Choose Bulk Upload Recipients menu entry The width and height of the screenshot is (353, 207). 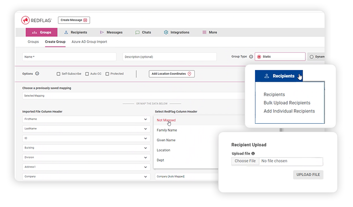[x=287, y=103]
